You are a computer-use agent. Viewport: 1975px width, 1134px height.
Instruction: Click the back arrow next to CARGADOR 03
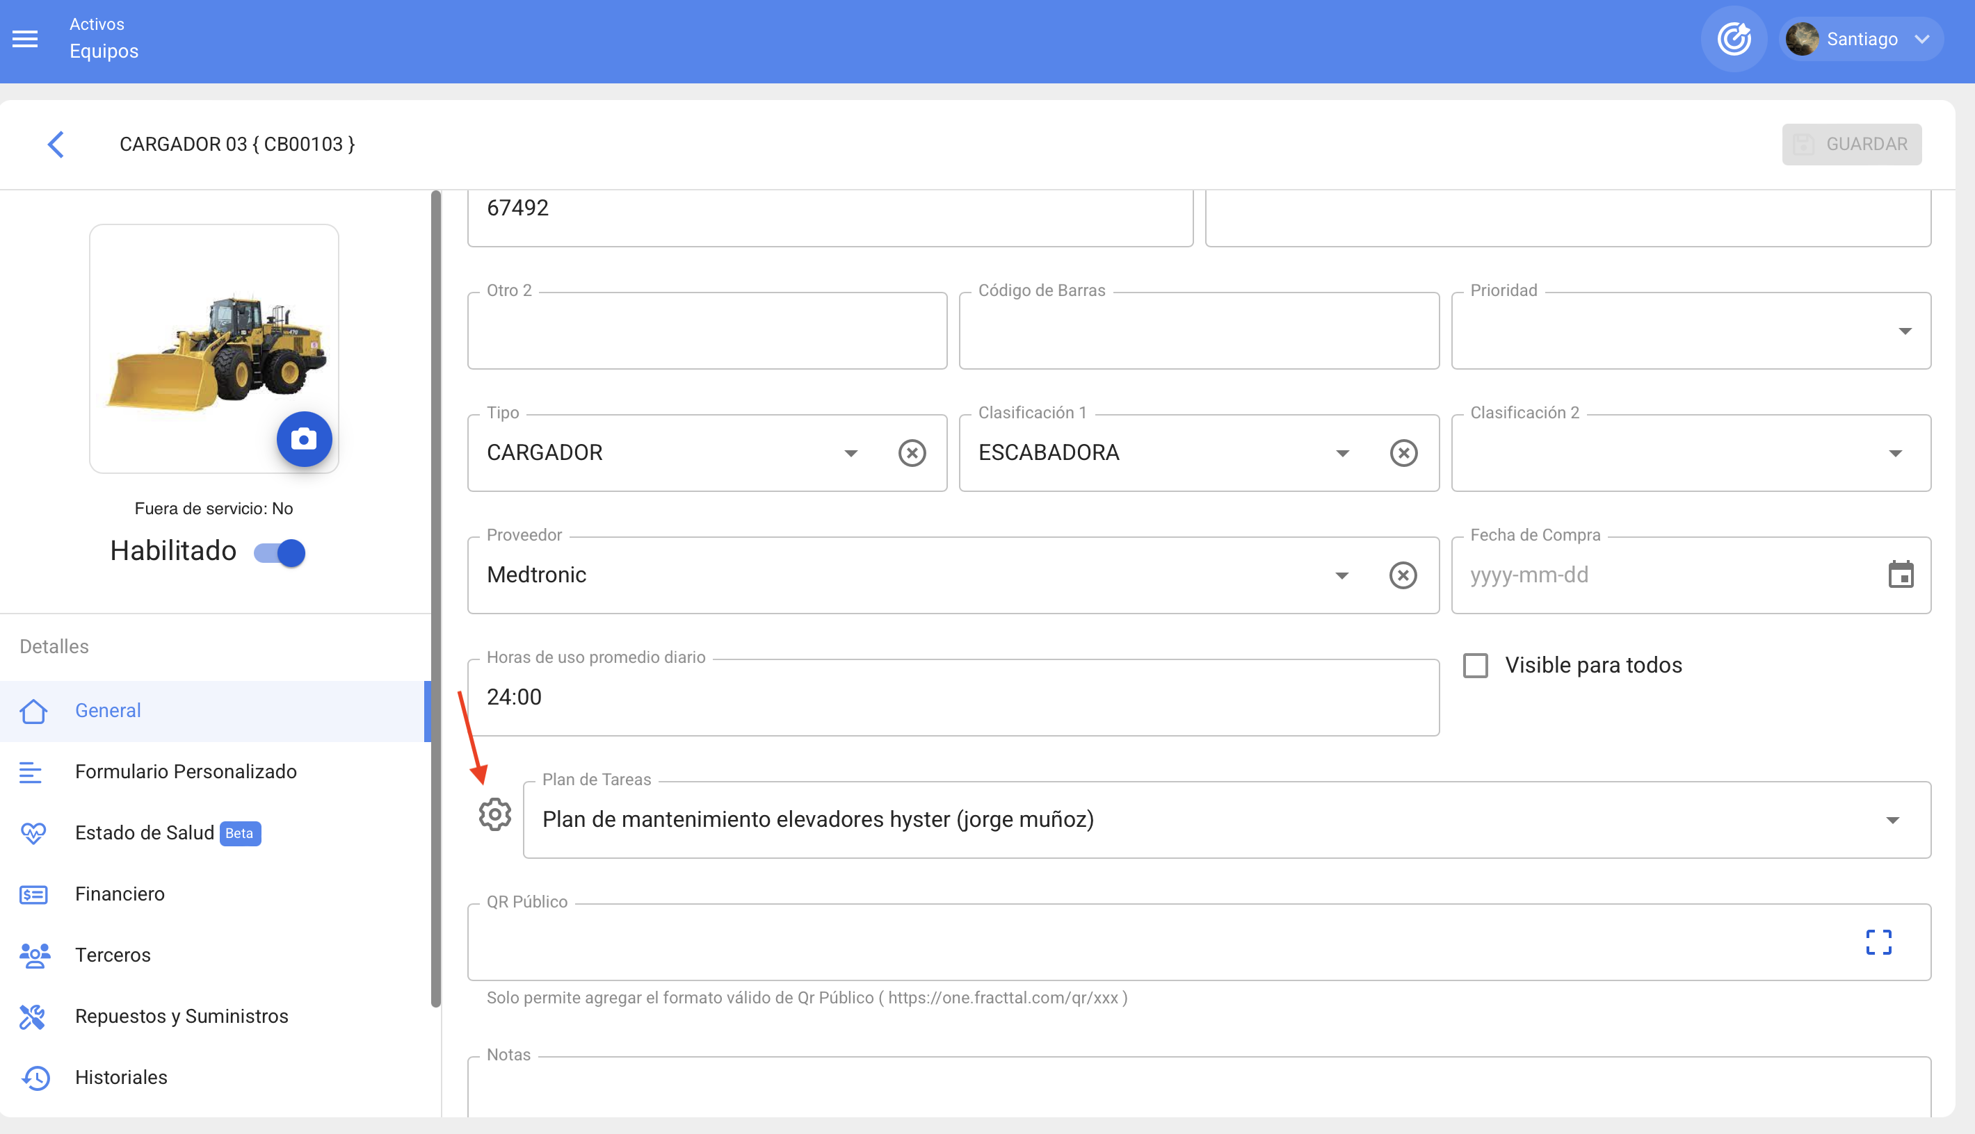tap(56, 144)
